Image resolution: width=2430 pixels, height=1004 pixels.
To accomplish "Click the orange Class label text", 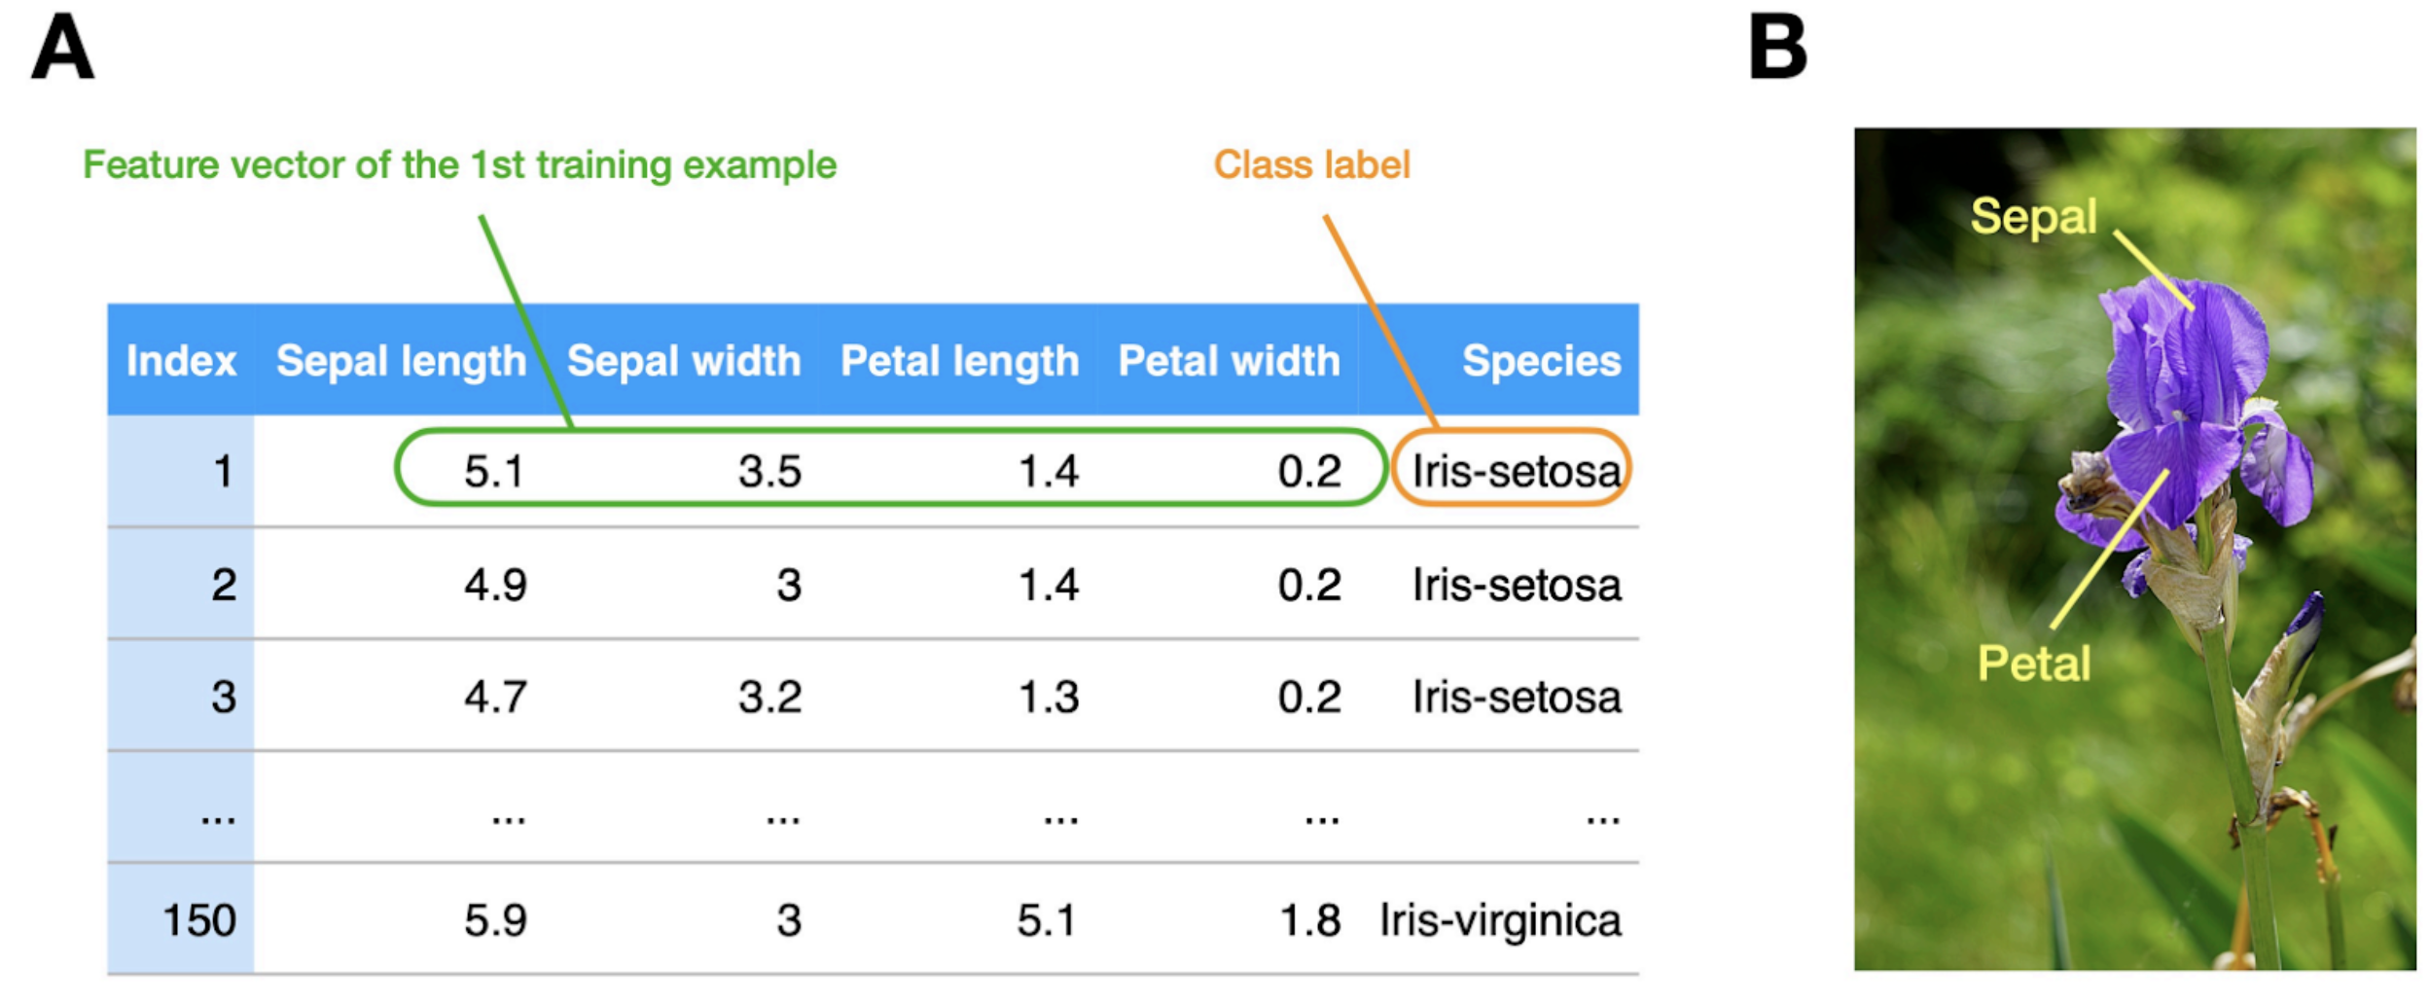I will [1311, 164].
